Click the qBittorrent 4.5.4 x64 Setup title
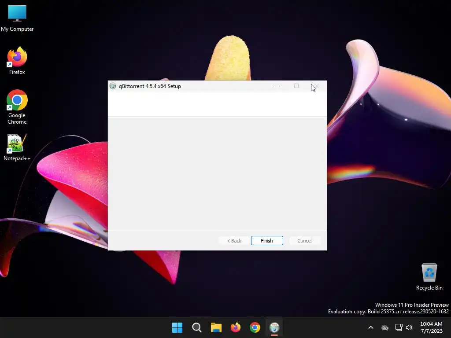This screenshot has width=451, height=338. [150, 86]
